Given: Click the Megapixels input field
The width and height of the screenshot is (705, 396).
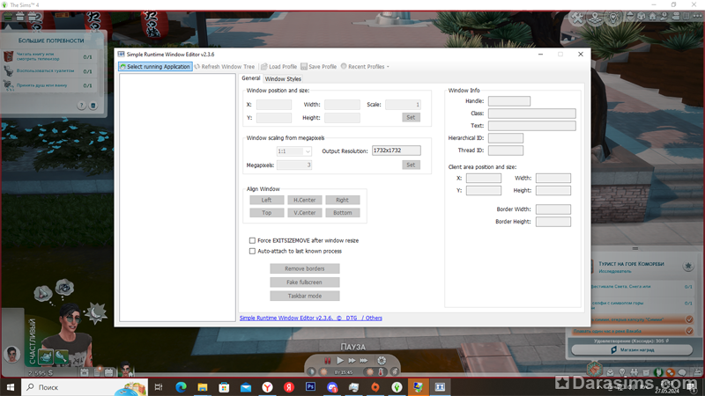Looking at the screenshot, I should (x=294, y=165).
